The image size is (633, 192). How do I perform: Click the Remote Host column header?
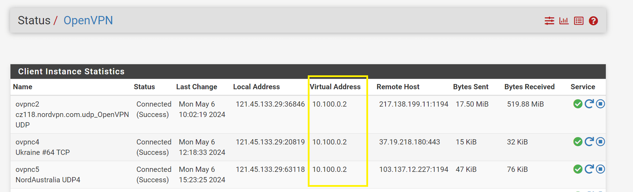(x=398, y=87)
